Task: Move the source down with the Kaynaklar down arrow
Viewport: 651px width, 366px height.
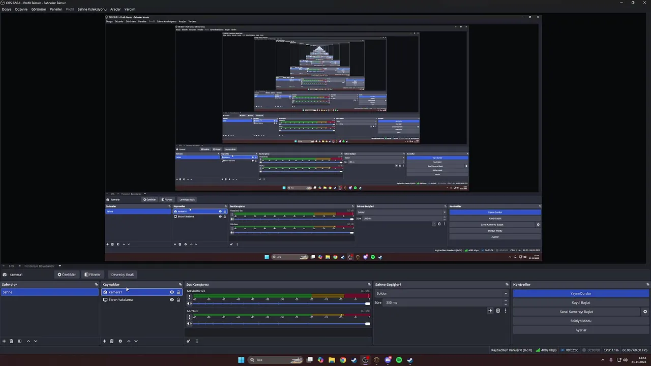Action: 136,341
